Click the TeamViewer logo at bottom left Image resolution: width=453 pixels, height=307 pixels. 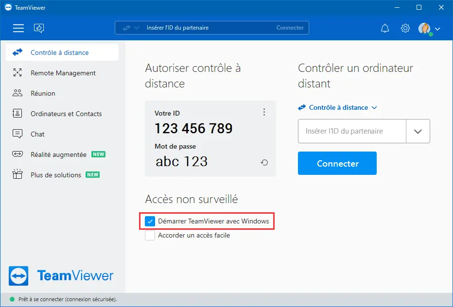click(x=61, y=276)
